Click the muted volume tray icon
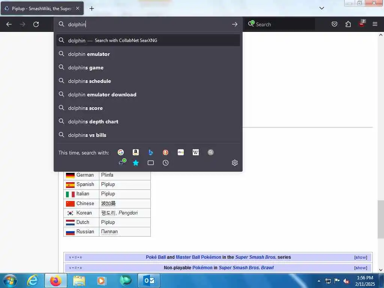The image size is (384, 288). click(x=346, y=281)
